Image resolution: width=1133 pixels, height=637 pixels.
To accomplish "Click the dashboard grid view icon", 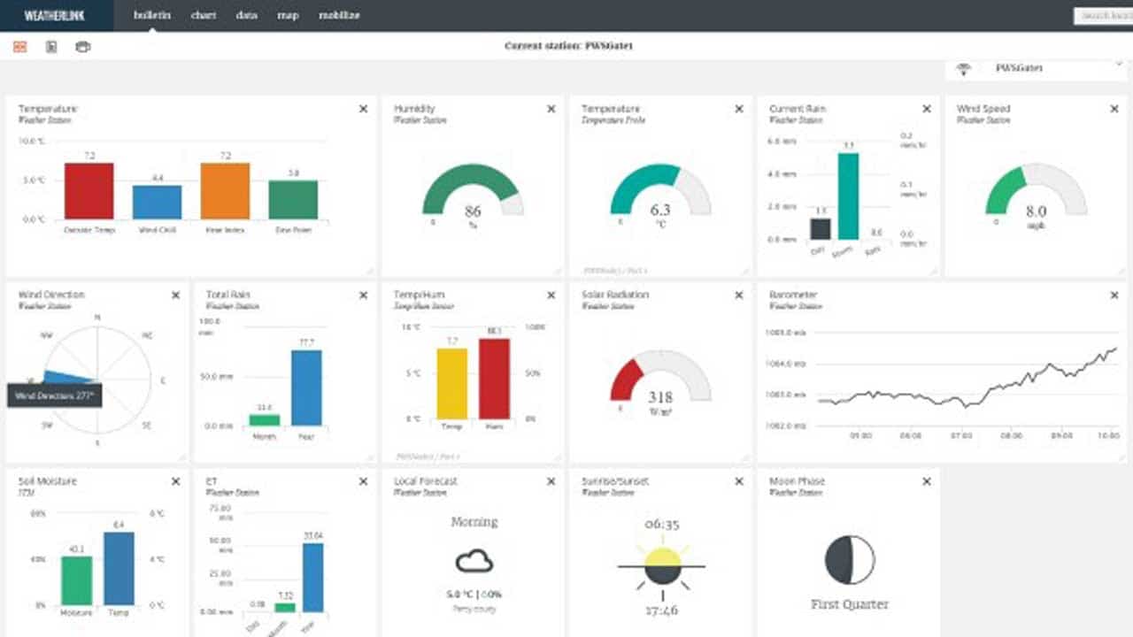I will coord(19,47).
